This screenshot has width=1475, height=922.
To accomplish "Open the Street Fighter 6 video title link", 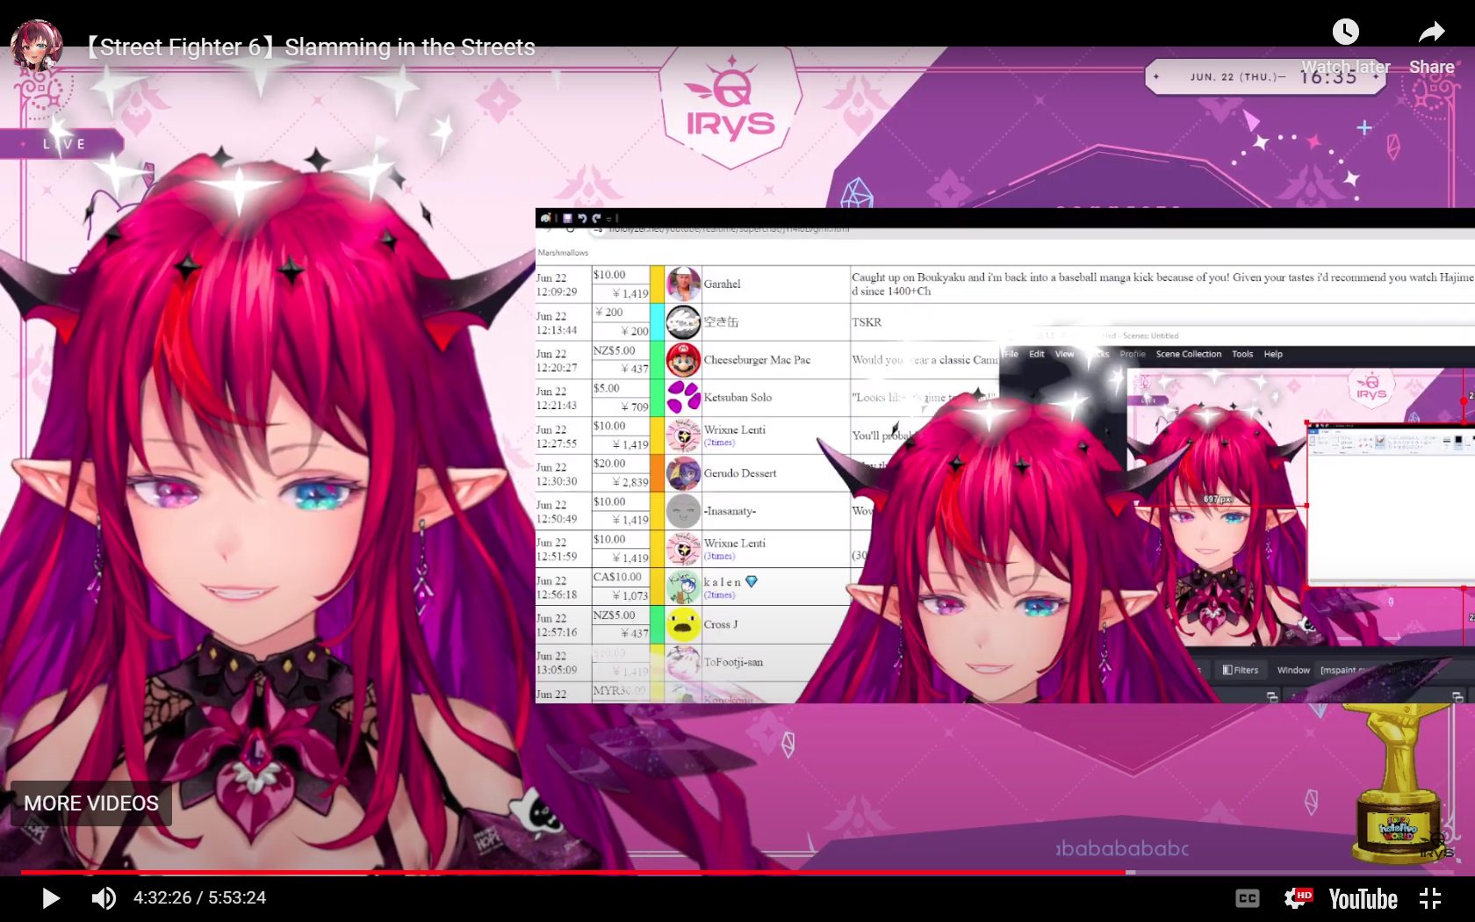I will [310, 47].
